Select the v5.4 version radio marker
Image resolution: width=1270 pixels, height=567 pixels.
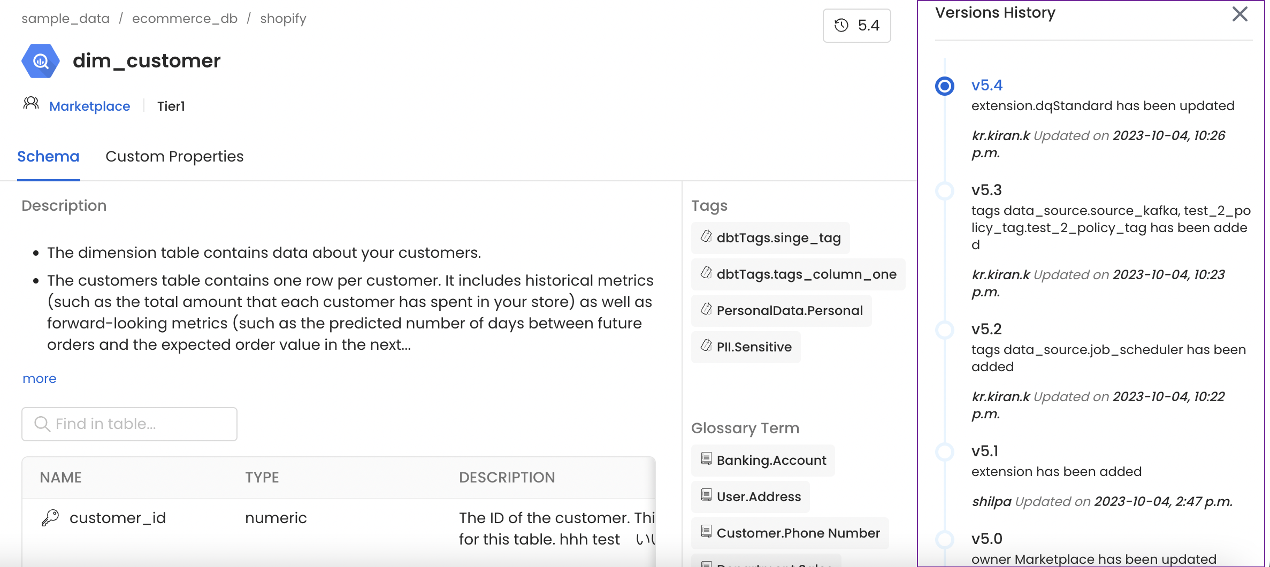945,86
